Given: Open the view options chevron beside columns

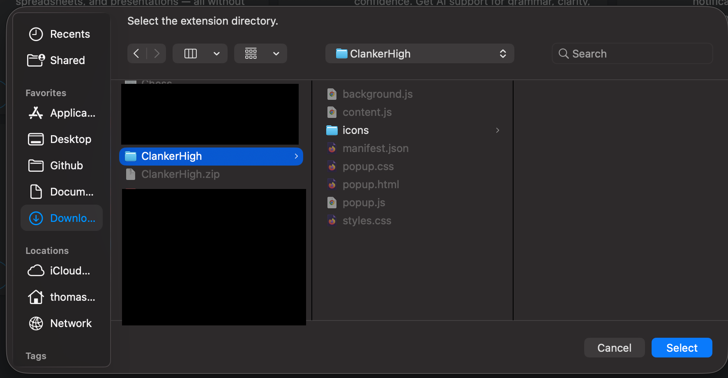Looking at the screenshot, I should point(217,54).
